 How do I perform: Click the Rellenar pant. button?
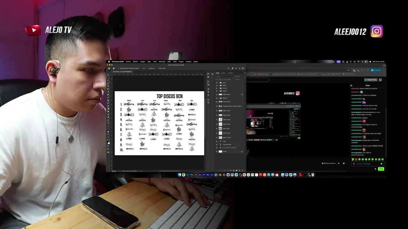pyautogui.click(x=162, y=68)
